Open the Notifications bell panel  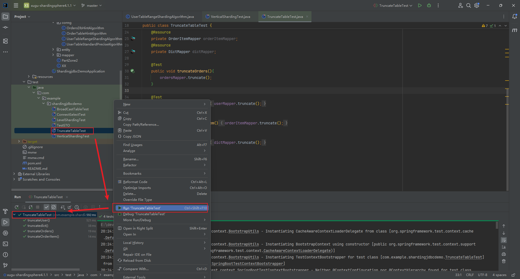click(x=515, y=16)
